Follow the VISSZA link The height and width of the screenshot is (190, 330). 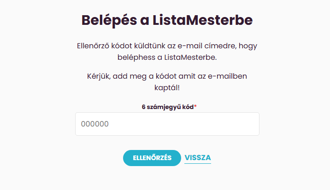[198, 158]
